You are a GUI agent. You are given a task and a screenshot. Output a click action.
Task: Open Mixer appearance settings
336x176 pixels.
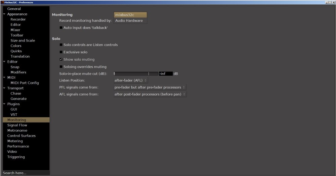click(15, 30)
